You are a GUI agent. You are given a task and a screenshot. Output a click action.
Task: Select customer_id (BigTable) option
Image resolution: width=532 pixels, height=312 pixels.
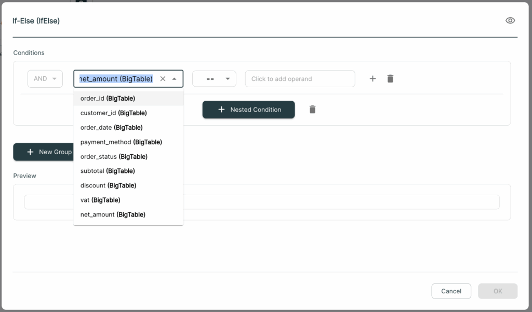point(128,113)
